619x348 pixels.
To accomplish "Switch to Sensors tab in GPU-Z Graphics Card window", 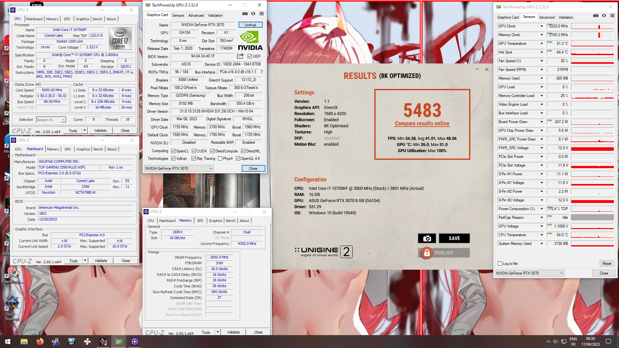I will click(x=178, y=15).
